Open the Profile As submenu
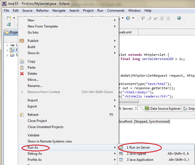The image size is (195, 165). click(x=68, y=160)
